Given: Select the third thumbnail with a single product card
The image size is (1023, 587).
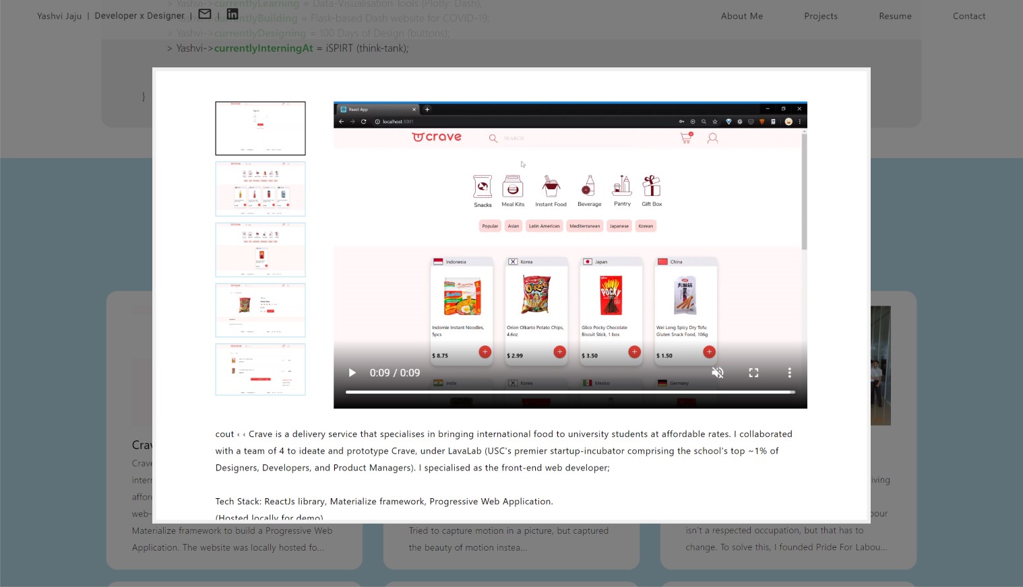Looking at the screenshot, I should point(260,250).
